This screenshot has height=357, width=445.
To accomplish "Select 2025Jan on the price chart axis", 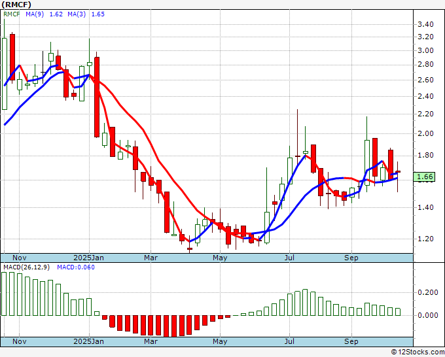I will (x=88, y=258).
